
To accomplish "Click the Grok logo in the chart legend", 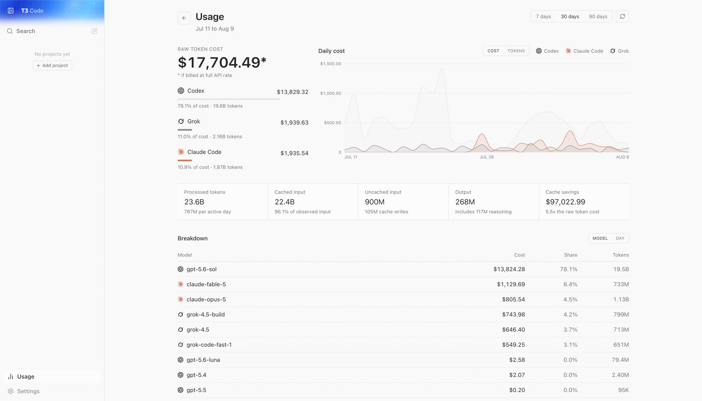I will click(x=612, y=51).
